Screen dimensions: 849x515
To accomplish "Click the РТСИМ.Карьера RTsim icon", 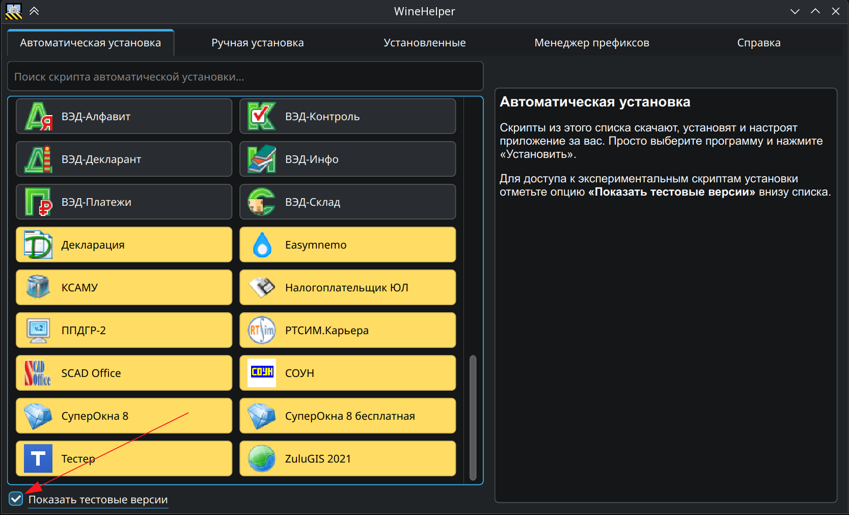I will (262, 330).
